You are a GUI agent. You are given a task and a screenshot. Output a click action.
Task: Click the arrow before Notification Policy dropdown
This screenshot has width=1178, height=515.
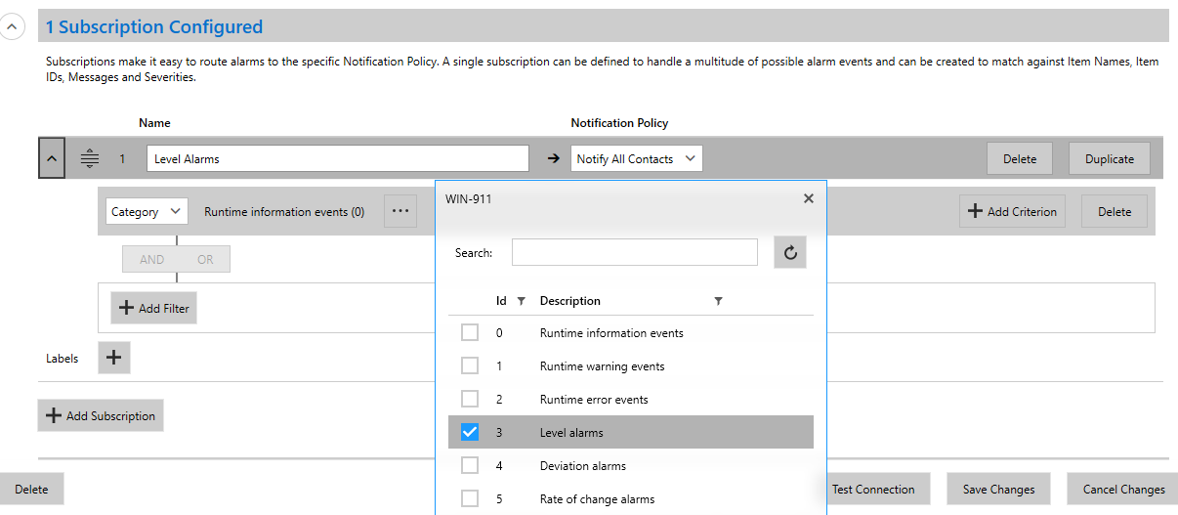pos(553,158)
